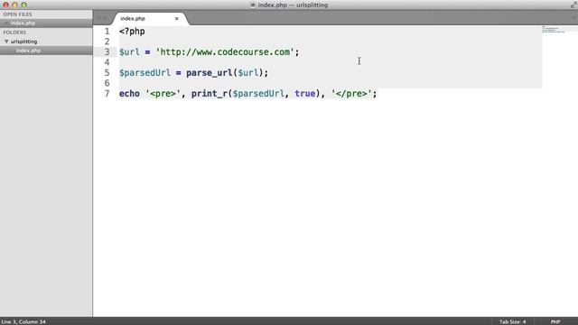Click the 'http://www.codecourse.com' string
This screenshot has height=325, width=578.
click(x=225, y=52)
